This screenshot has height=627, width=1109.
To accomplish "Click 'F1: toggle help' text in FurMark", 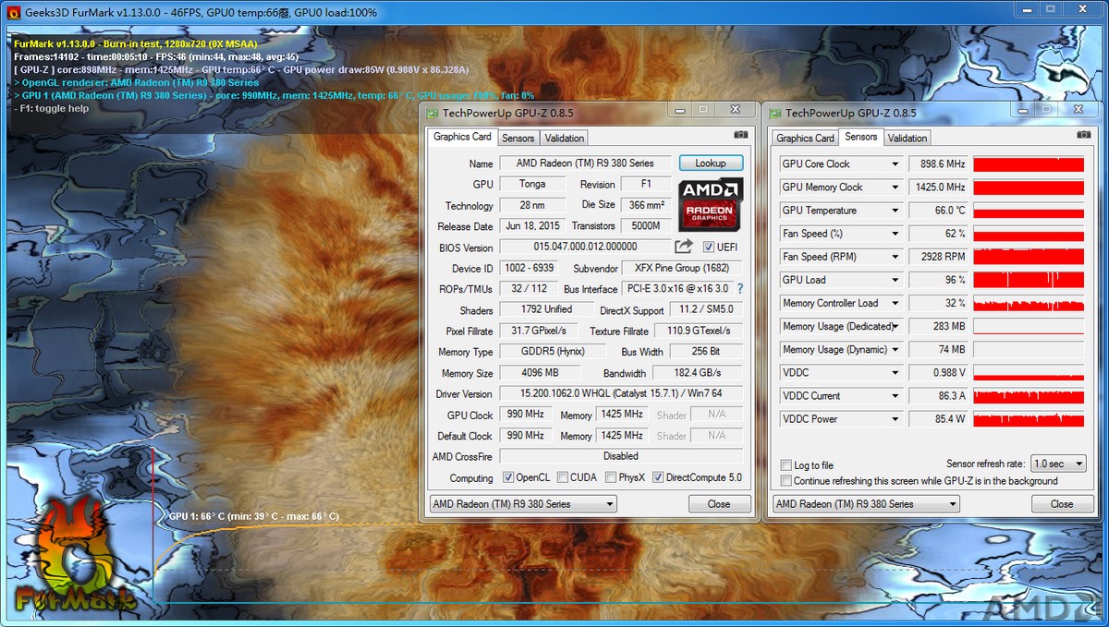I will [52, 108].
